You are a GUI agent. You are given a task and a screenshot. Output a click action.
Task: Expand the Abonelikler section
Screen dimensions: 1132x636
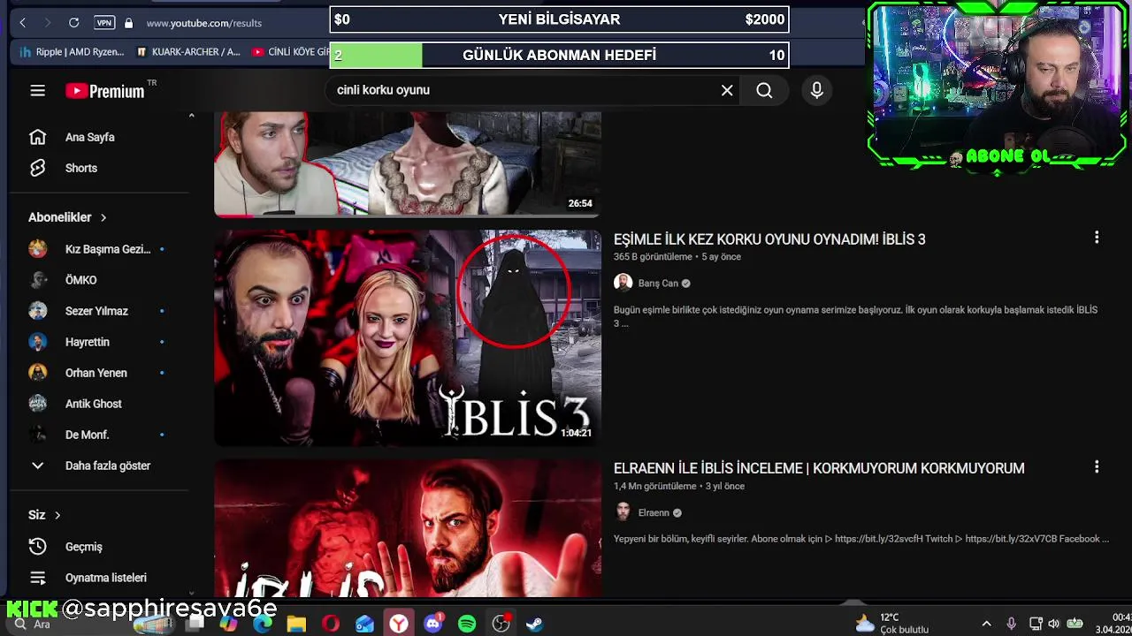point(67,217)
